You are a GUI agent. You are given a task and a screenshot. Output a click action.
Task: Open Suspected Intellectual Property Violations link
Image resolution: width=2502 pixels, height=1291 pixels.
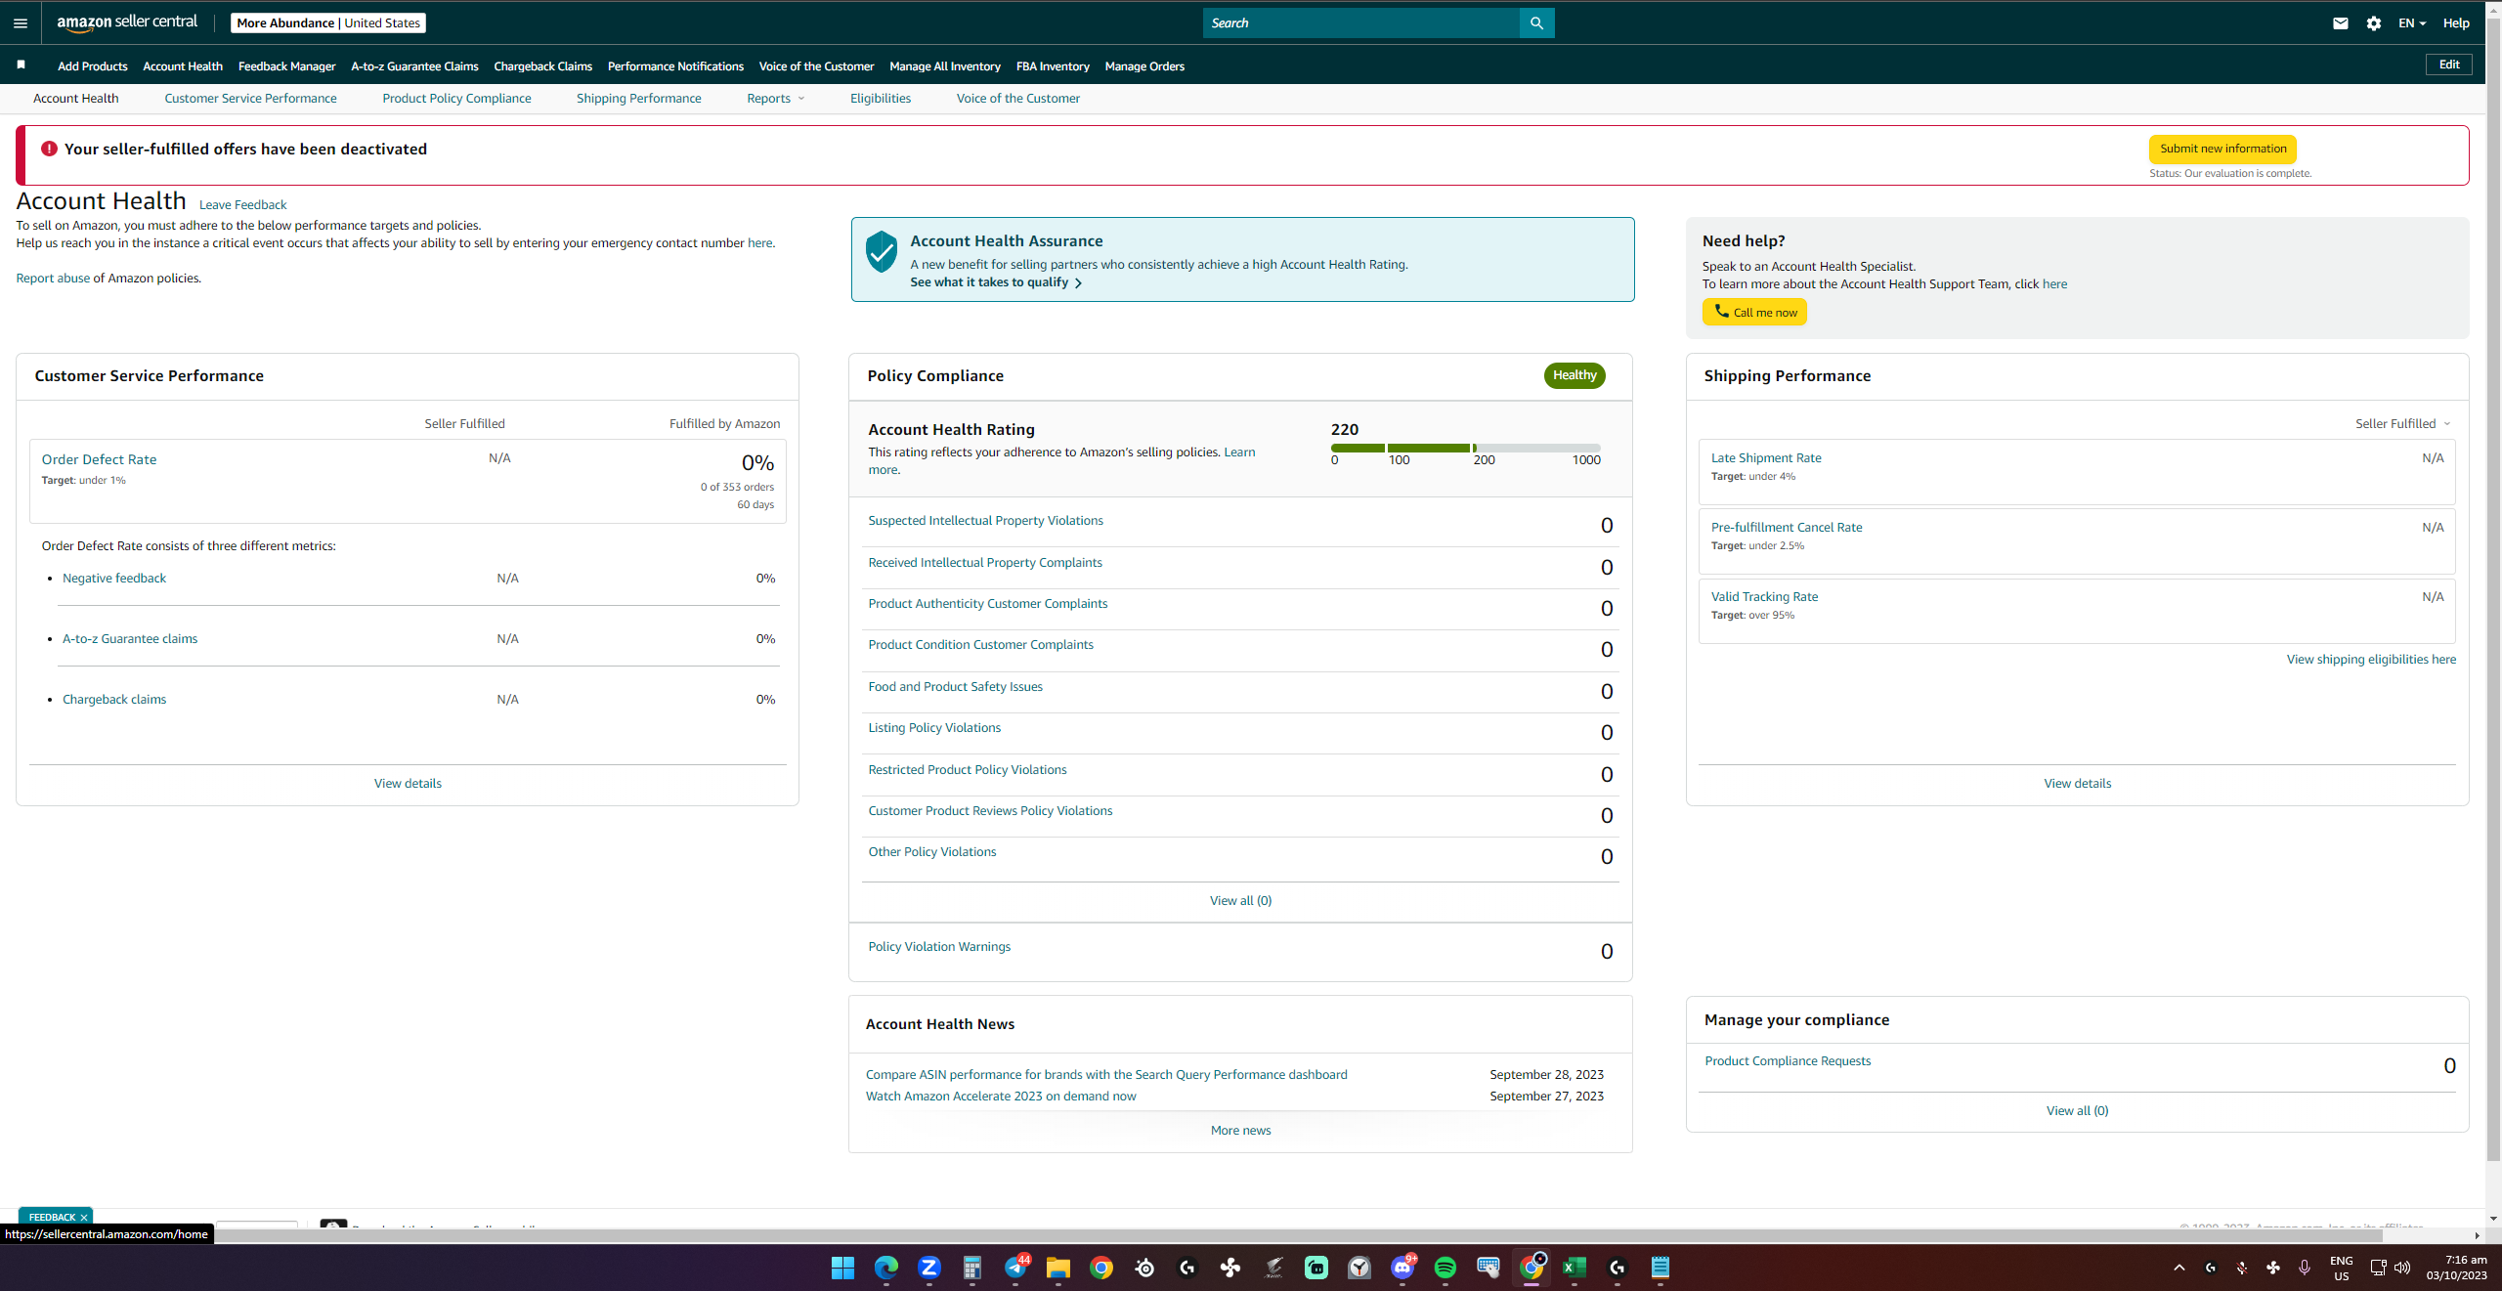point(985,521)
